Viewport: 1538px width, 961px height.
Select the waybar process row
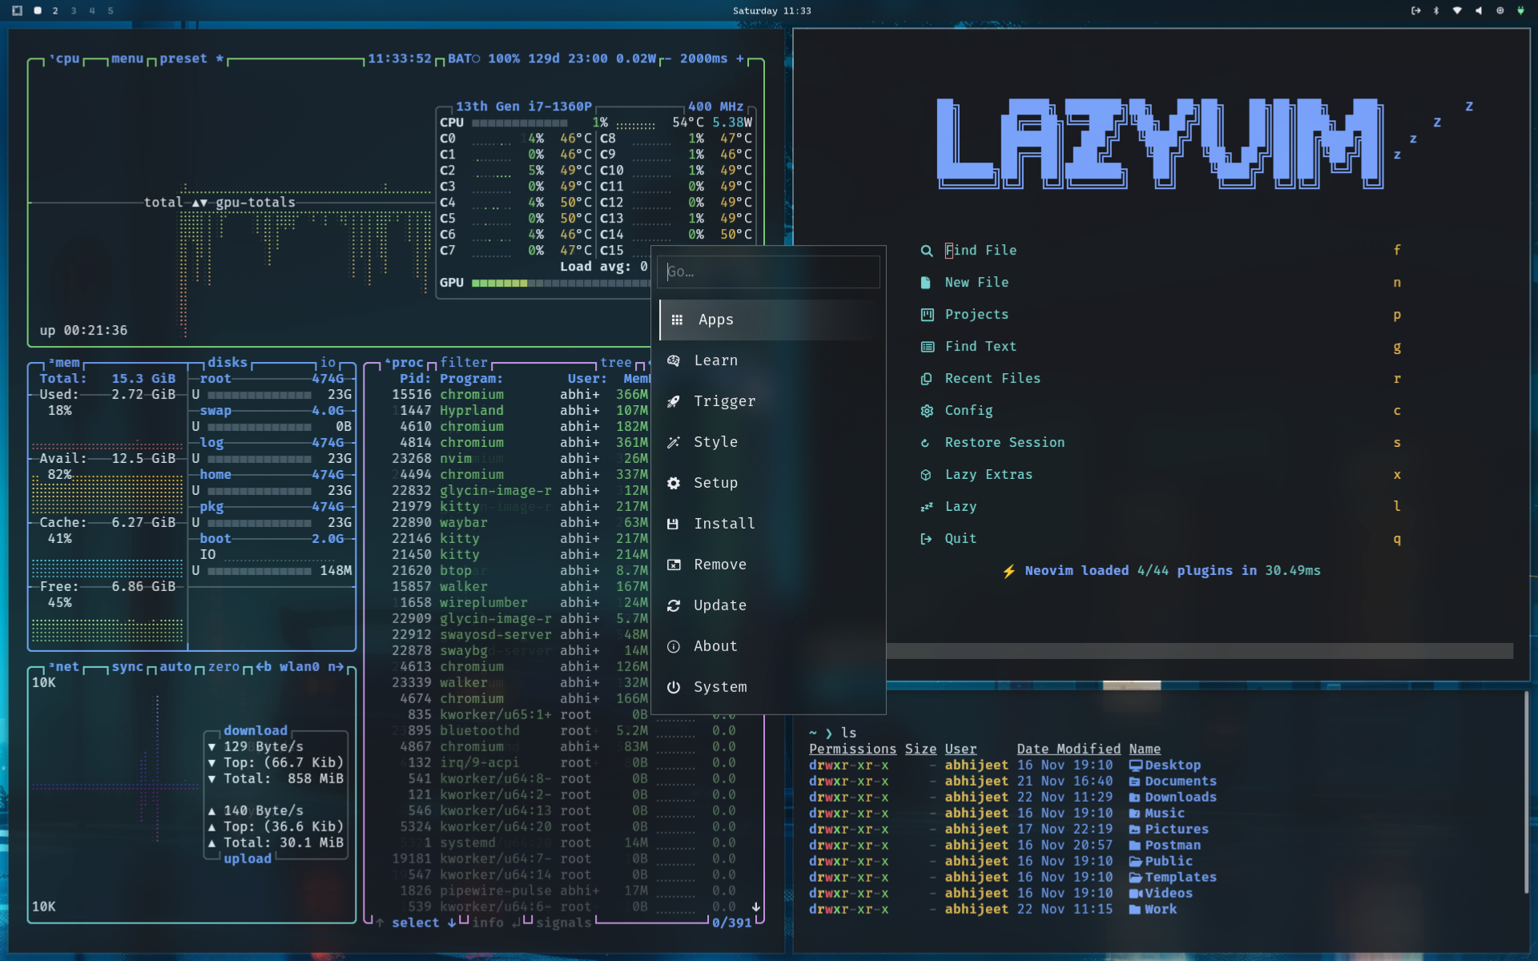point(521,523)
